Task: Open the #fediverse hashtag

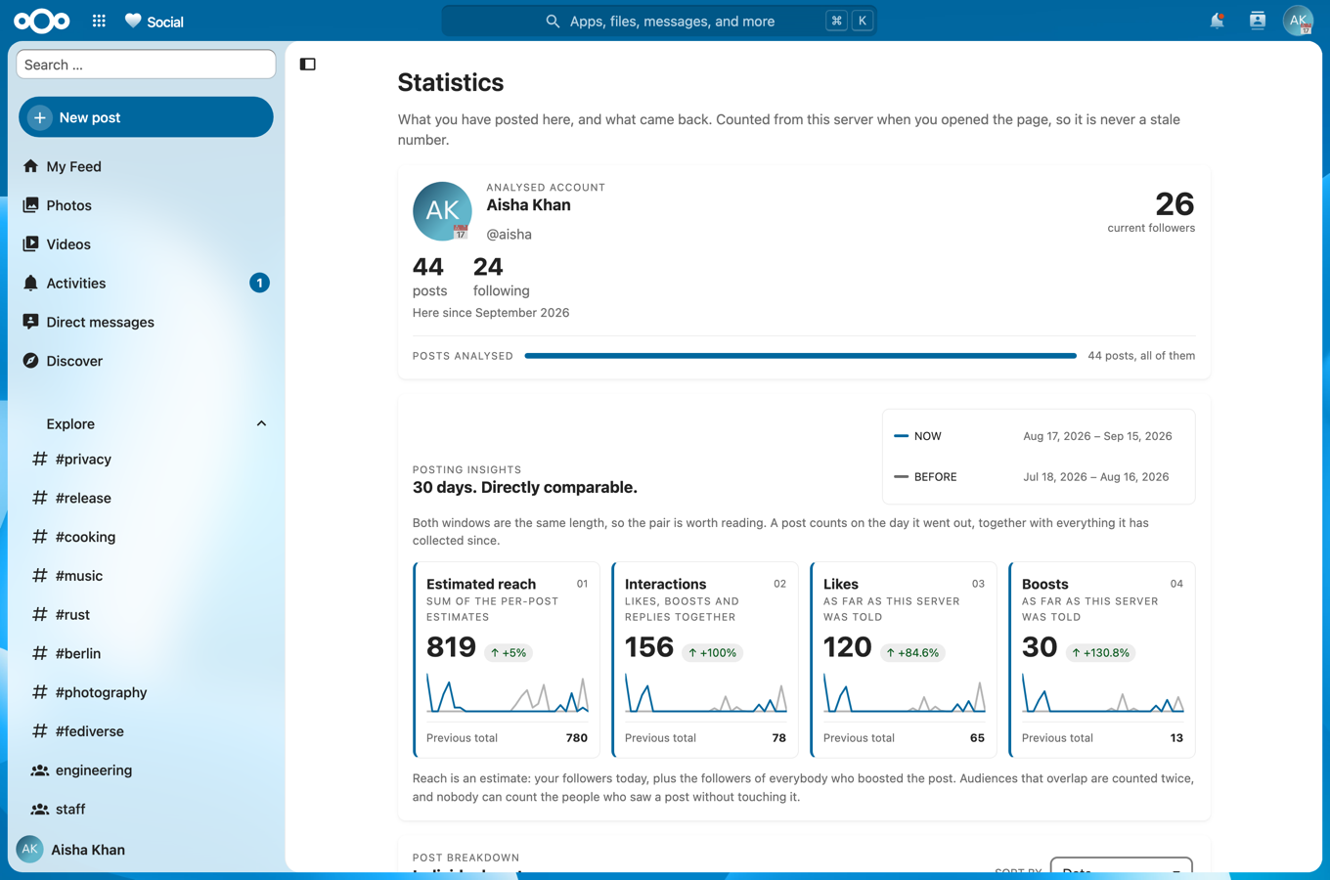Action: pyautogui.click(x=146, y=731)
